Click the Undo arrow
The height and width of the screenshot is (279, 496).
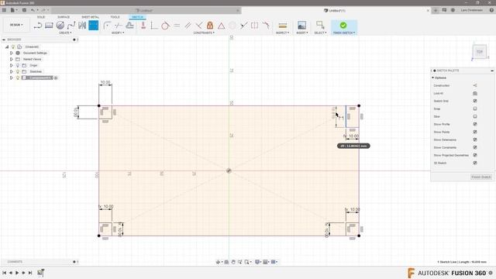[x=33, y=10]
